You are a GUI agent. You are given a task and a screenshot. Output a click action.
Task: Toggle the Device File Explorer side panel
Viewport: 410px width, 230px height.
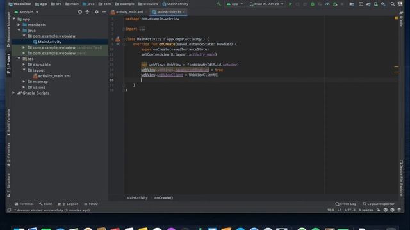(402, 178)
